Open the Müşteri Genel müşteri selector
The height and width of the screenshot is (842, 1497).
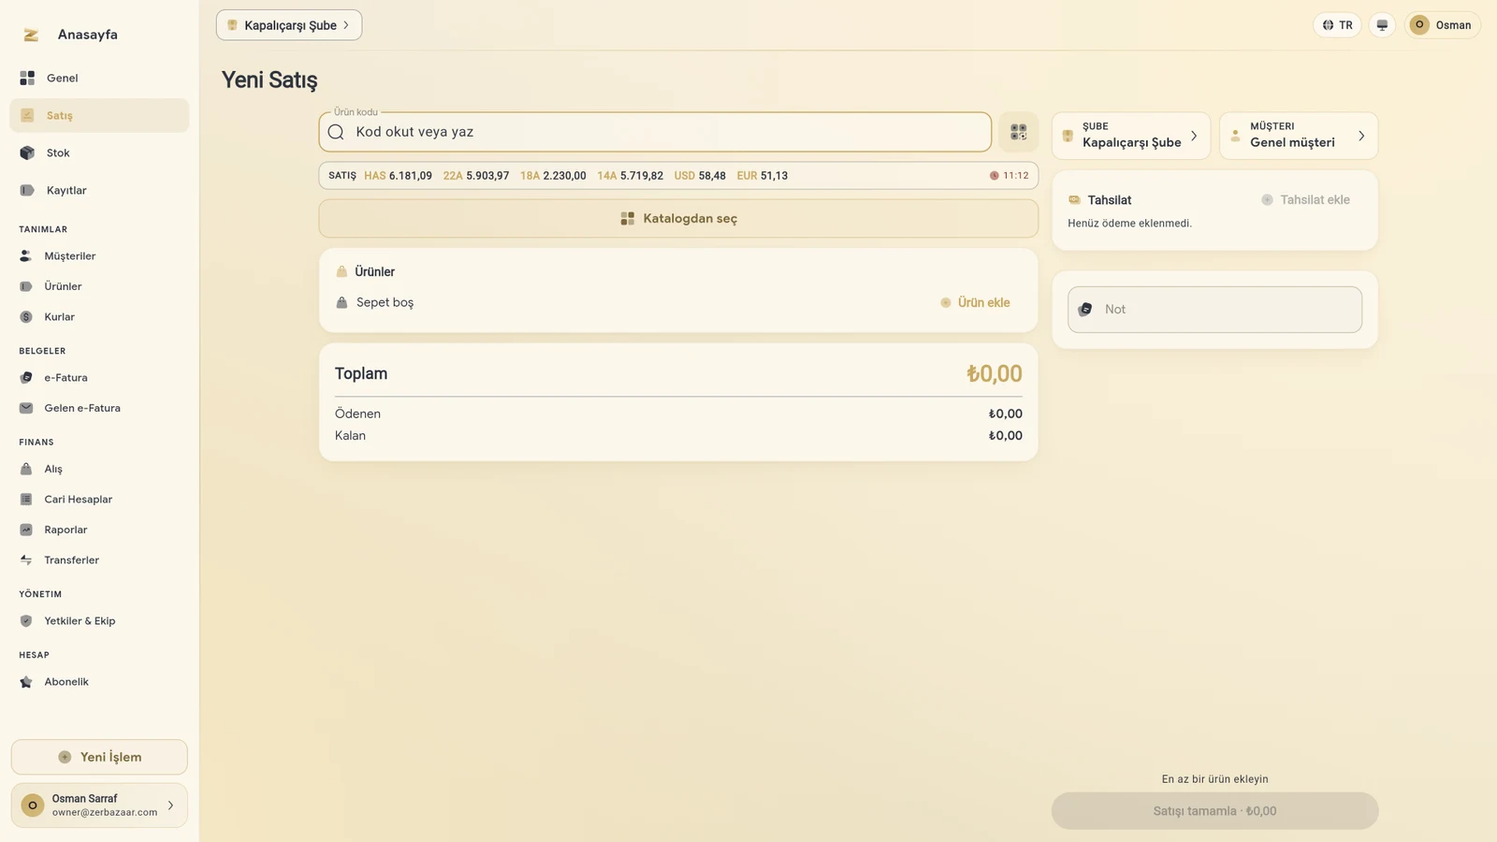click(x=1299, y=136)
